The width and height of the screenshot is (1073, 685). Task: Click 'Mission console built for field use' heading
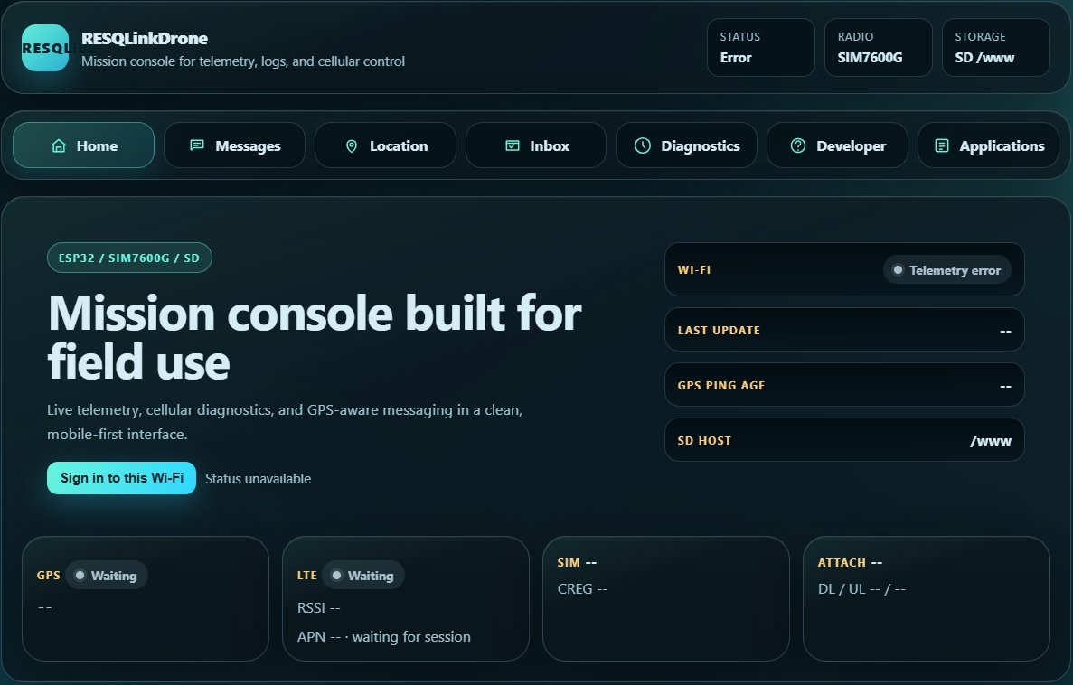click(x=315, y=337)
